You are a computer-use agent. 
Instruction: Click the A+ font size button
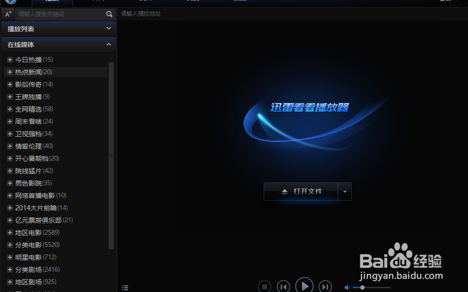point(8,14)
